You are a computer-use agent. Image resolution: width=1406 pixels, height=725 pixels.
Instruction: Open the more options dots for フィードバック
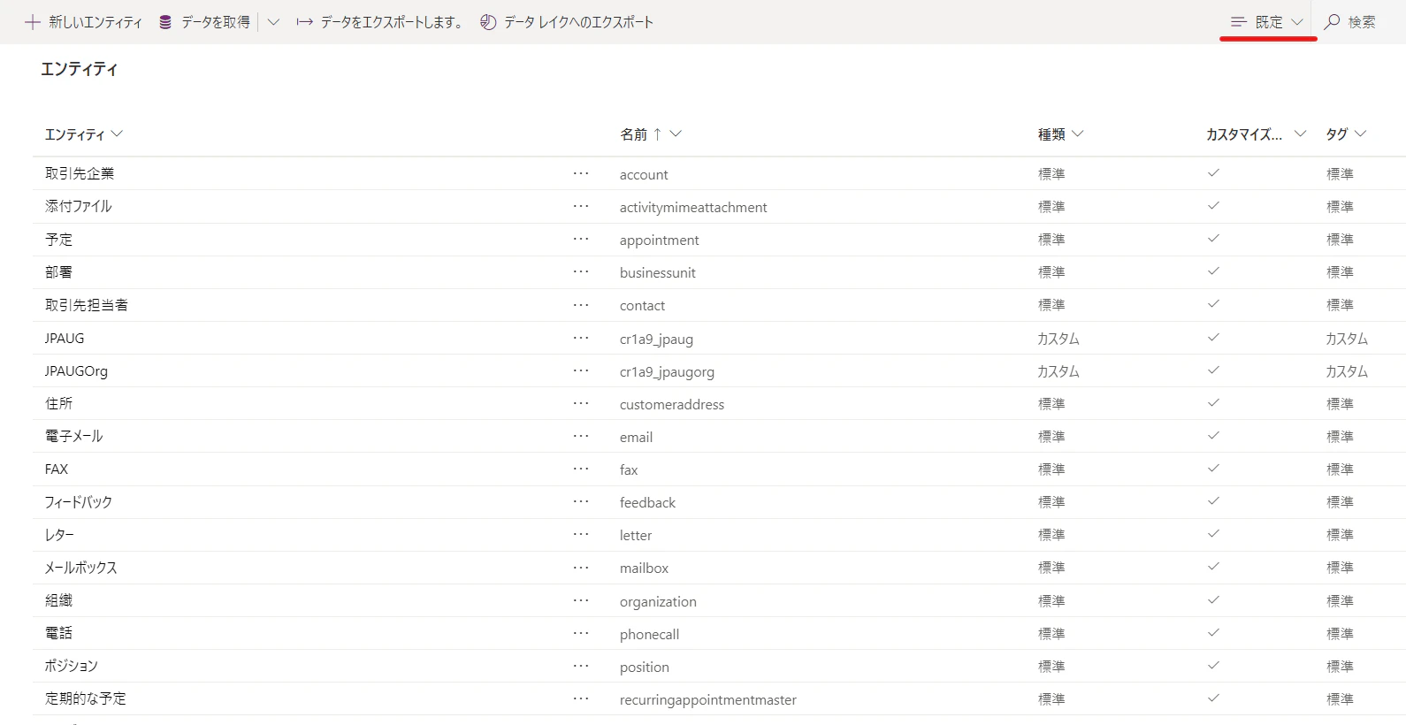(x=581, y=501)
